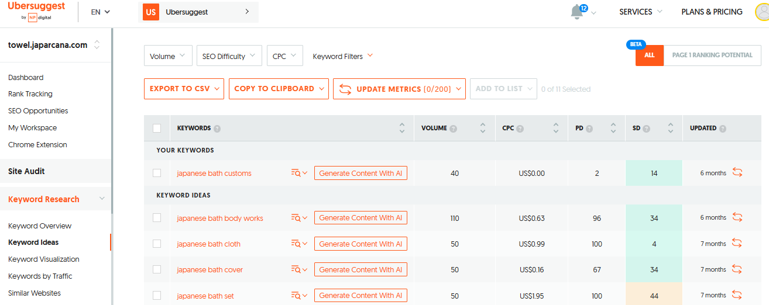Open search options for japanese bath set

299,296
